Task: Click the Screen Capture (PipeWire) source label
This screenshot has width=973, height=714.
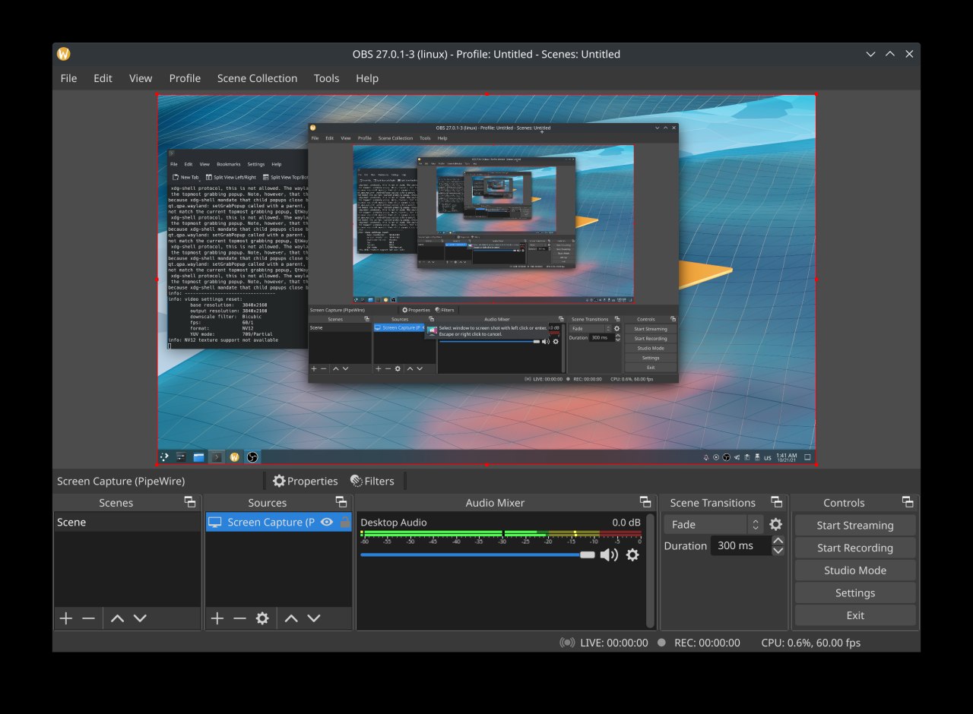Action: pyautogui.click(x=121, y=481)
